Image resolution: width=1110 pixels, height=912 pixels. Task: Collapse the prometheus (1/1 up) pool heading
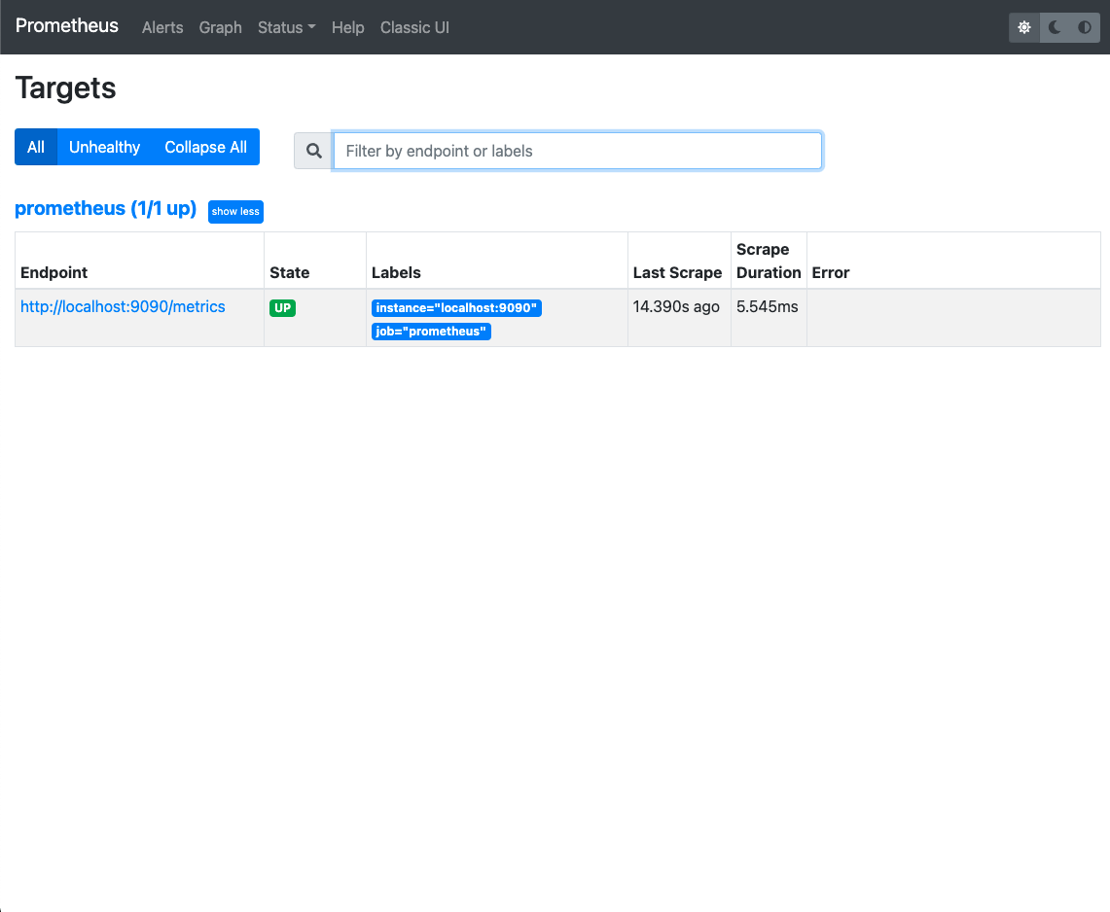pos(105,209)
